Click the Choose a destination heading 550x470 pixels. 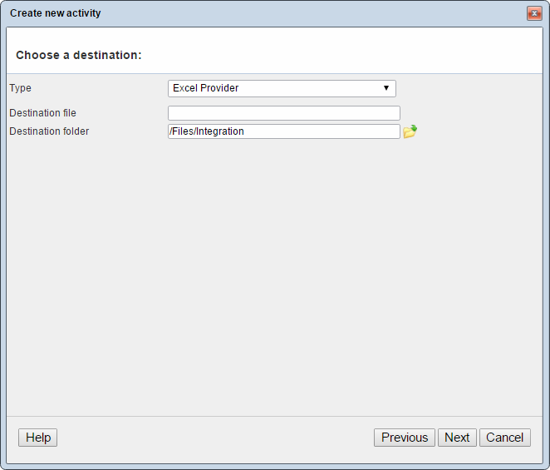click(x=79, y=55)
